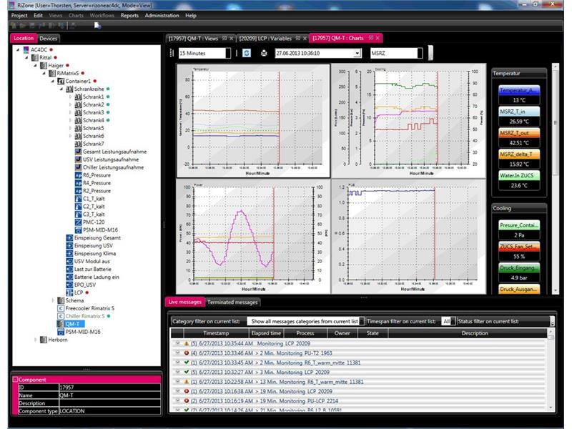Click the Einspeisung USV plus icon

coord(69,245)
